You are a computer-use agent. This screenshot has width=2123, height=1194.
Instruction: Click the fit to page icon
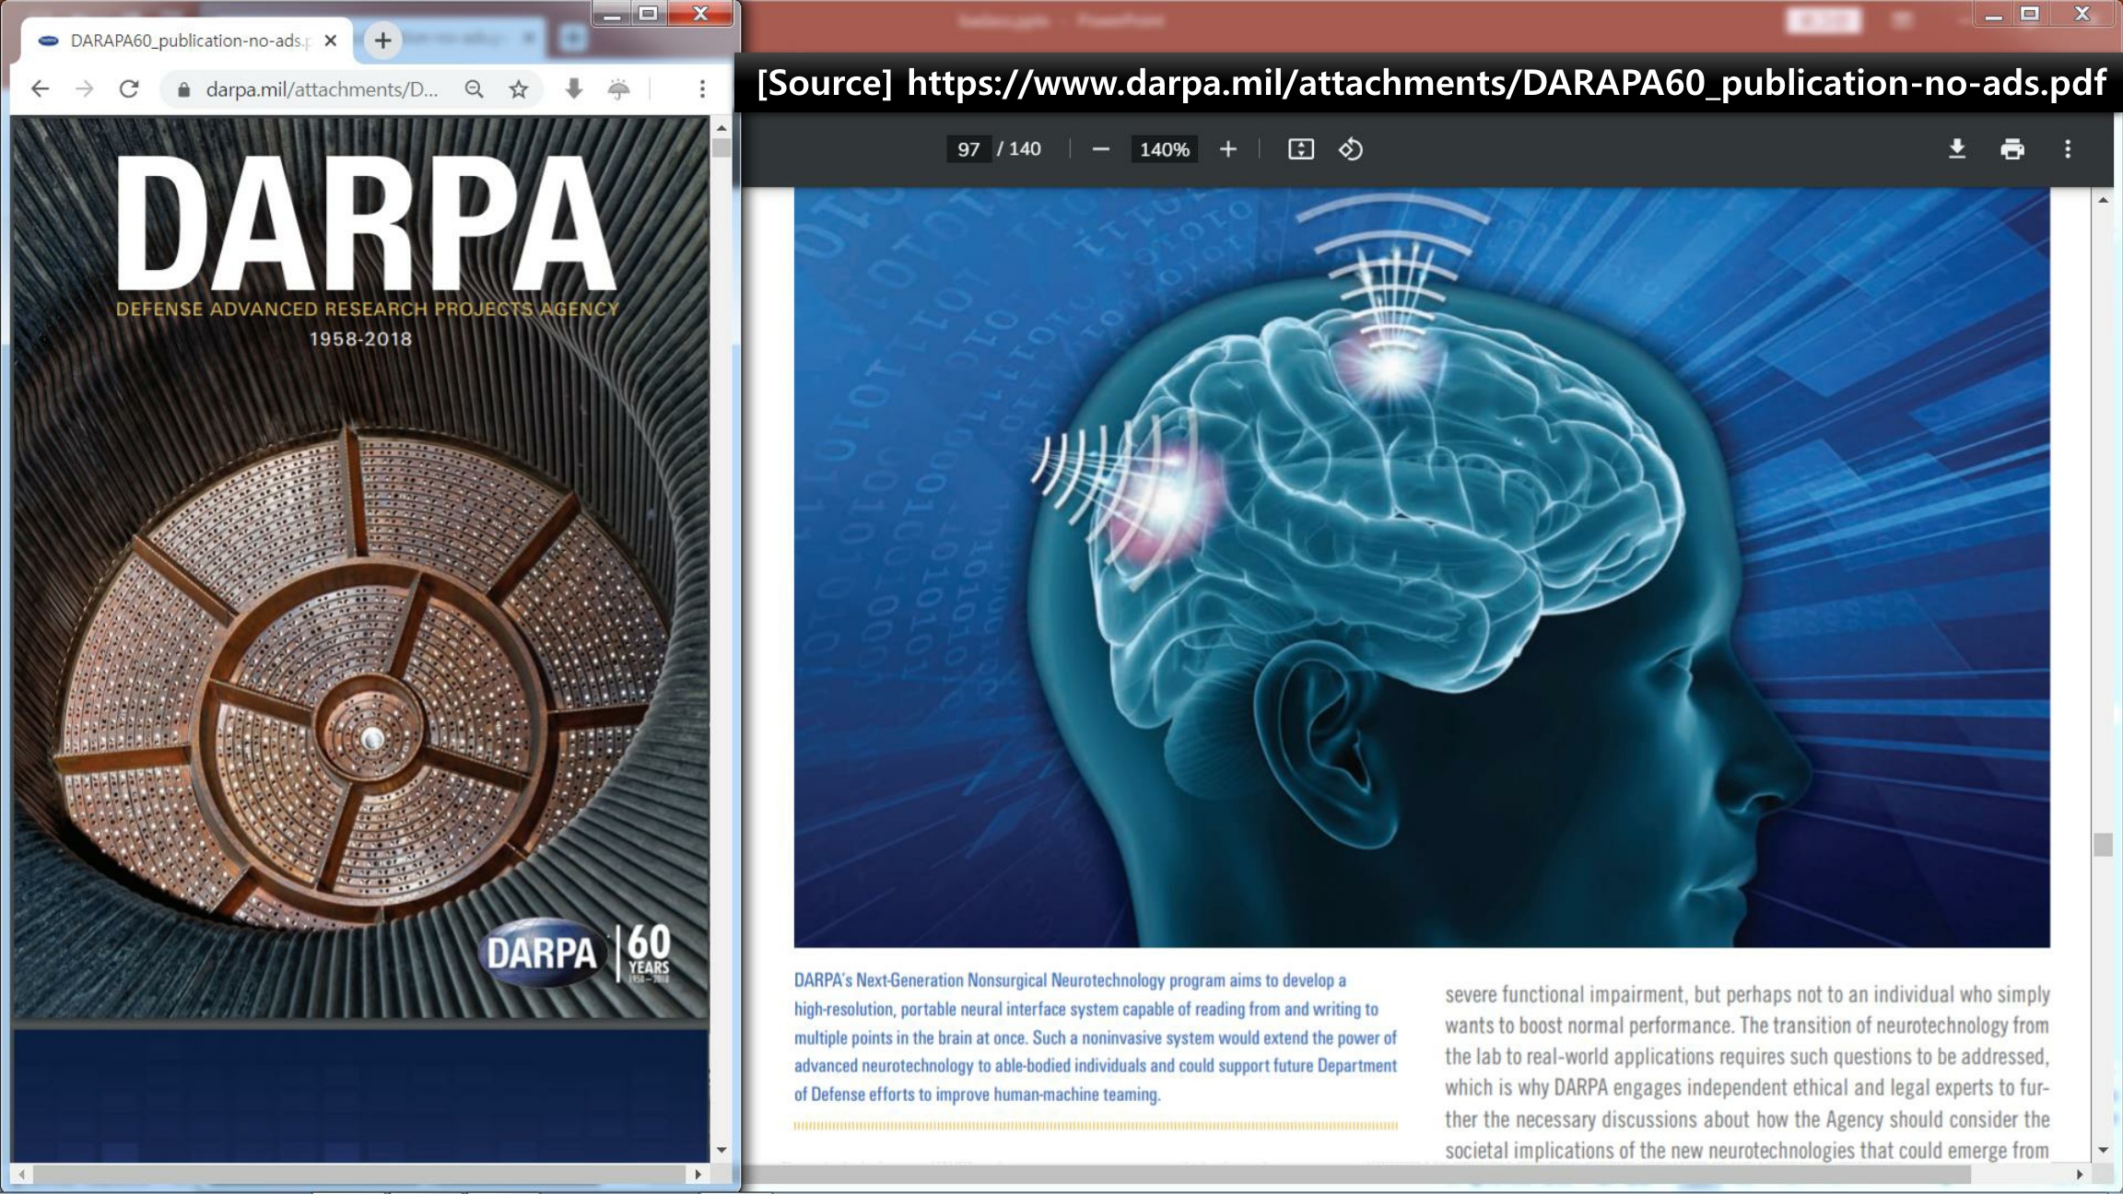tap(1300, 149)
